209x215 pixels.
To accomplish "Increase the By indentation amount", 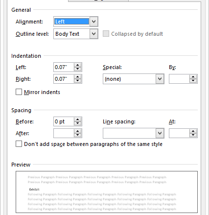I will 193,77.
